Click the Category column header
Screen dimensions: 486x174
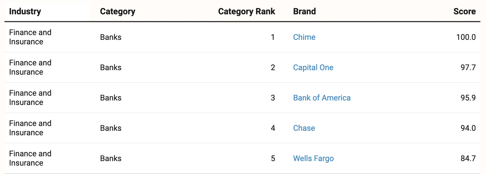118,11
